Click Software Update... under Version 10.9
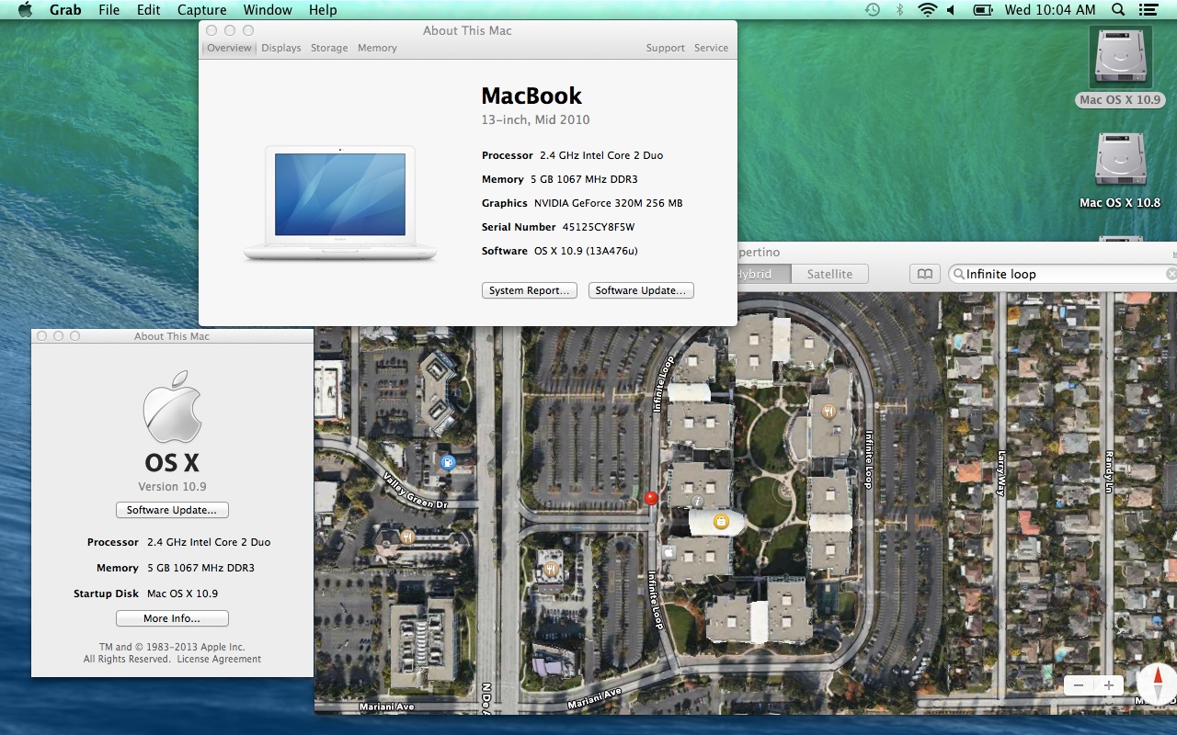Viewport: 1177px width, 735px height. point(172,510)
